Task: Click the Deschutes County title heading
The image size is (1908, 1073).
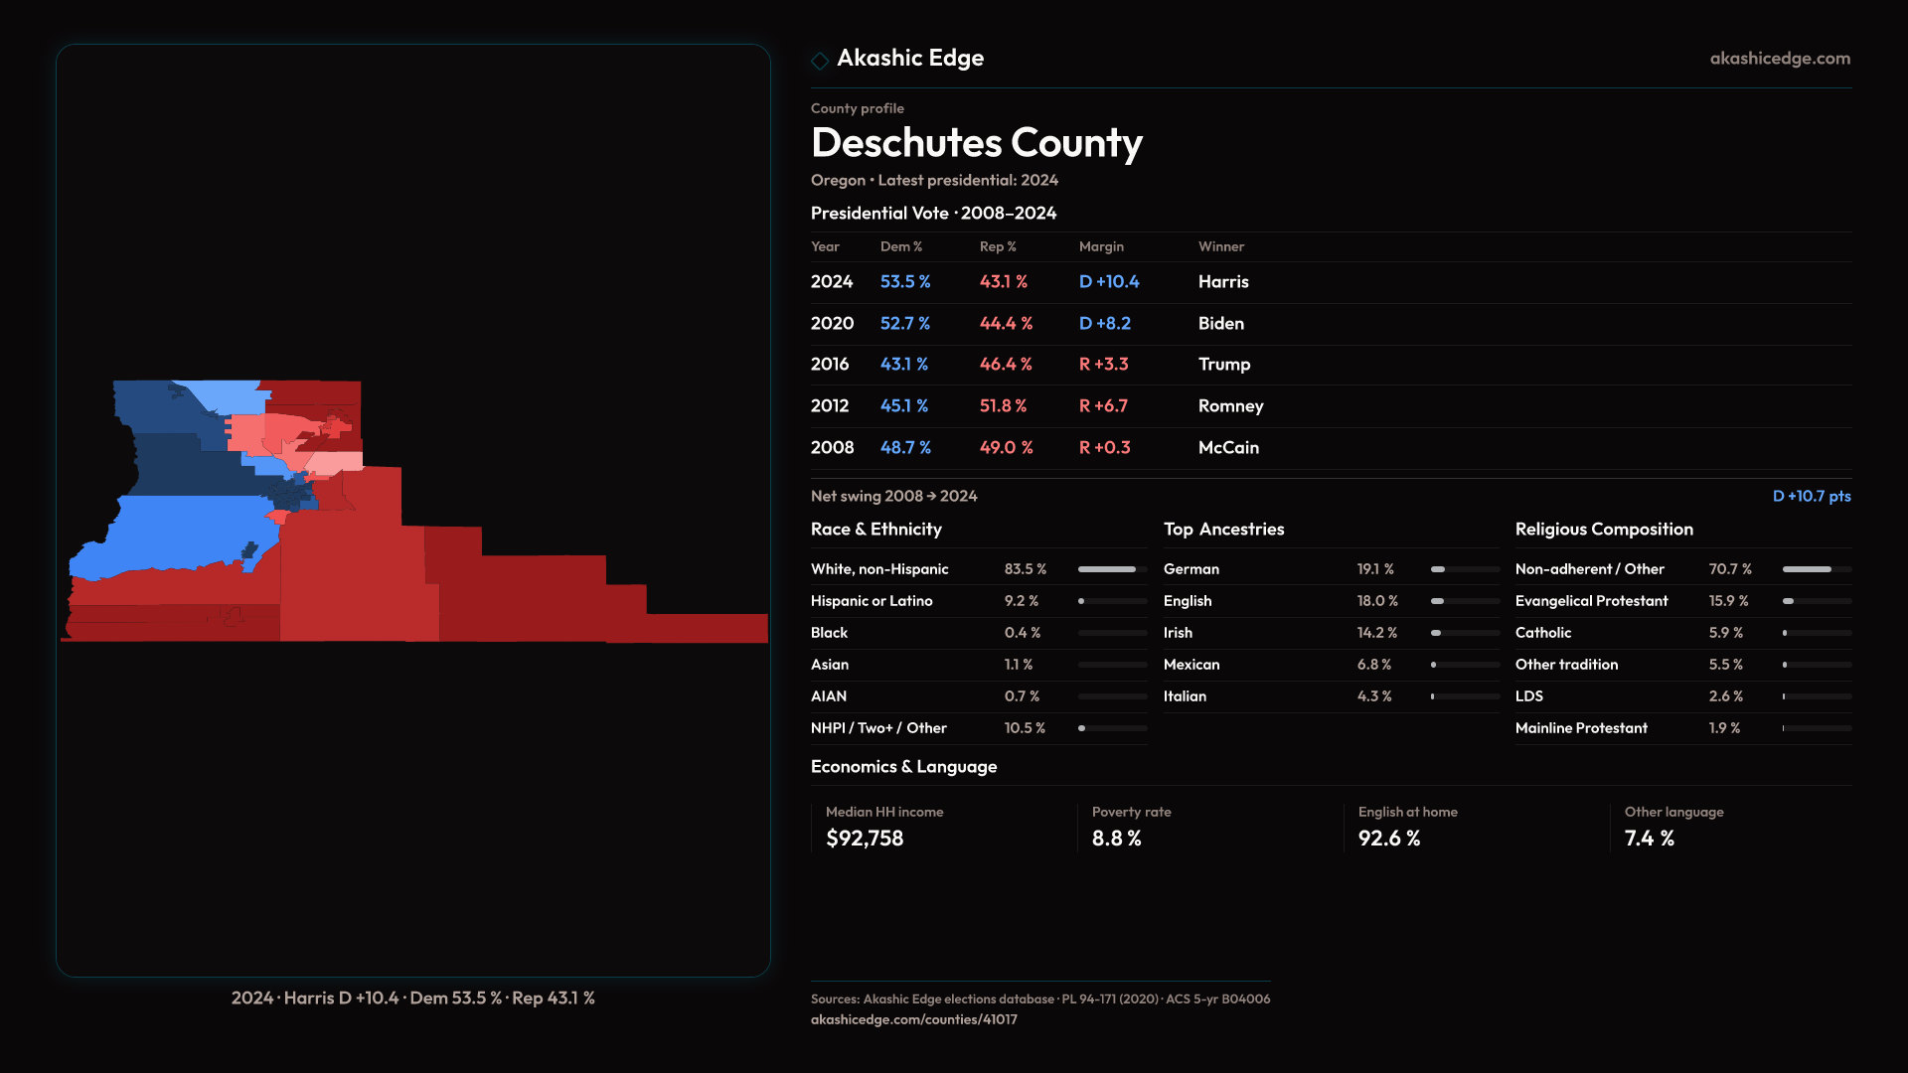Action: coord(976,143)
